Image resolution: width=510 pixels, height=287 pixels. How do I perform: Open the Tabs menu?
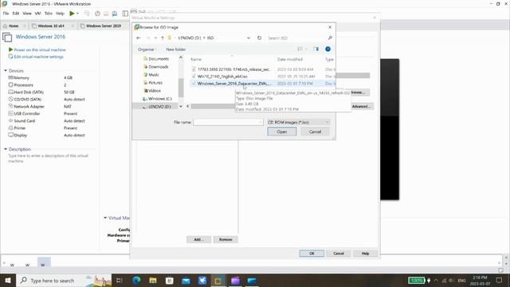click(49, 14)
